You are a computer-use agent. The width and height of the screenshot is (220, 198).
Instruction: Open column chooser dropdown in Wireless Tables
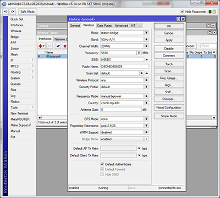click(x=214, y=52)
